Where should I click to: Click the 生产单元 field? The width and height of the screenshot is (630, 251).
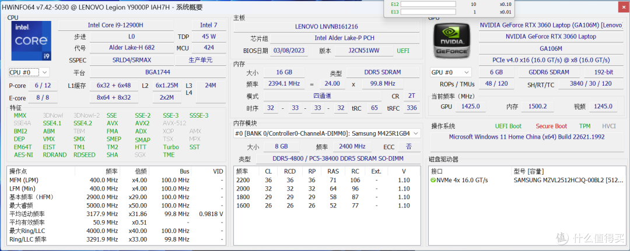coord(201,61)
